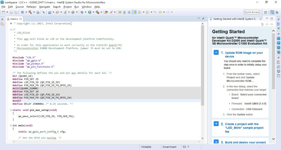Click the editor vertical scrollbar thumb

click(203, 65)
